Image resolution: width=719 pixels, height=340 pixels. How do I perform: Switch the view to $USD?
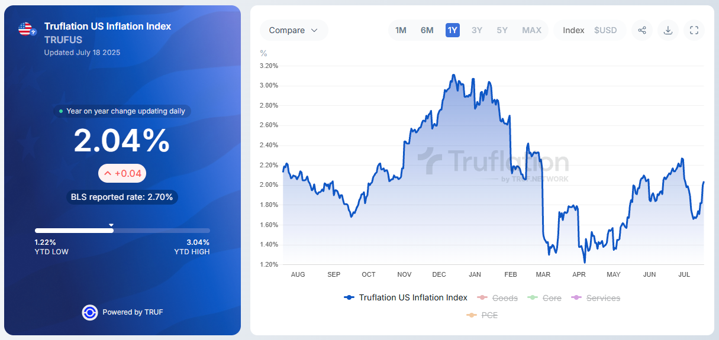coord(605,30)
